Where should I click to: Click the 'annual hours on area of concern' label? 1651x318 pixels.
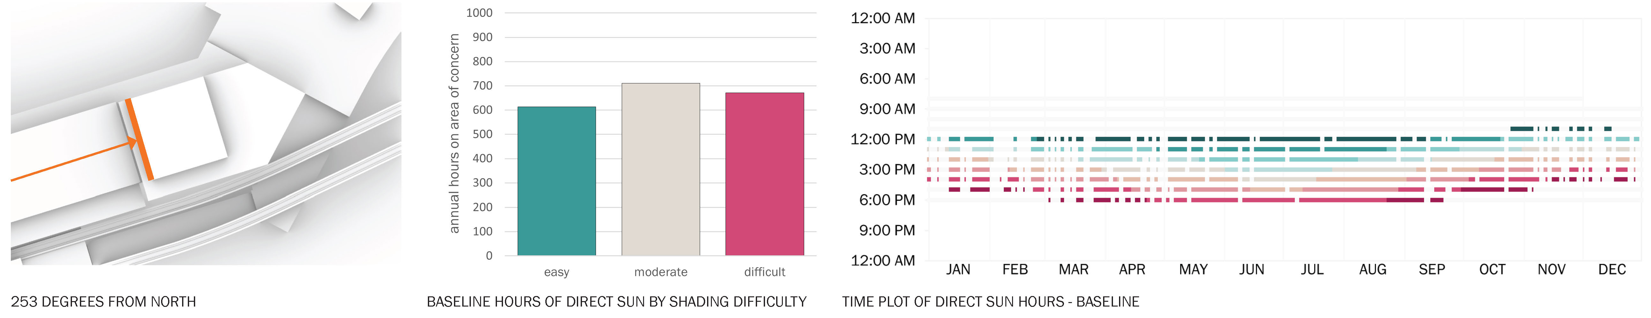454,133
